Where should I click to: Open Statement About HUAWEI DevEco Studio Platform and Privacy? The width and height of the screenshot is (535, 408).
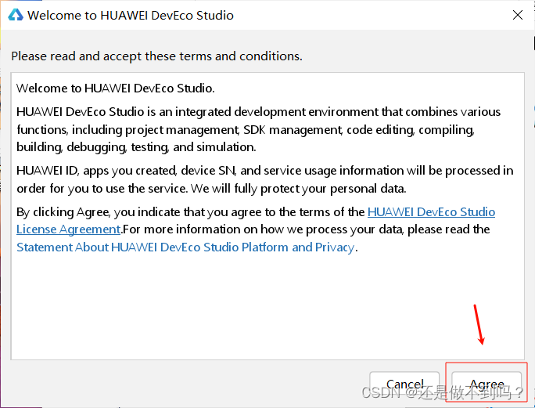pos(185,247)
